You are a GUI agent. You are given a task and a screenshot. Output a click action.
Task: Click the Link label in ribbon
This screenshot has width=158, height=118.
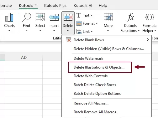tap(86, 32)
